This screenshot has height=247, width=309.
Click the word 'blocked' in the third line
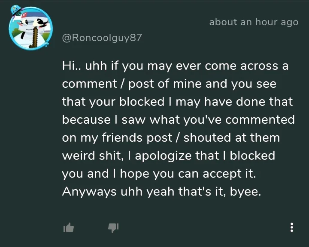[x=142, y=101]
